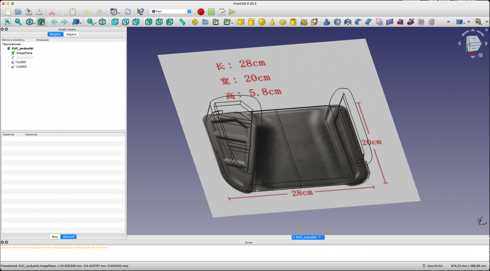490x271 pixels.
Task: Open the Part workbench selector dropdown
Action: [x=171, y=11]
